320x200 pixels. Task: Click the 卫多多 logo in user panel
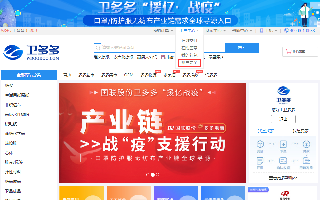[x=283, y=95]
